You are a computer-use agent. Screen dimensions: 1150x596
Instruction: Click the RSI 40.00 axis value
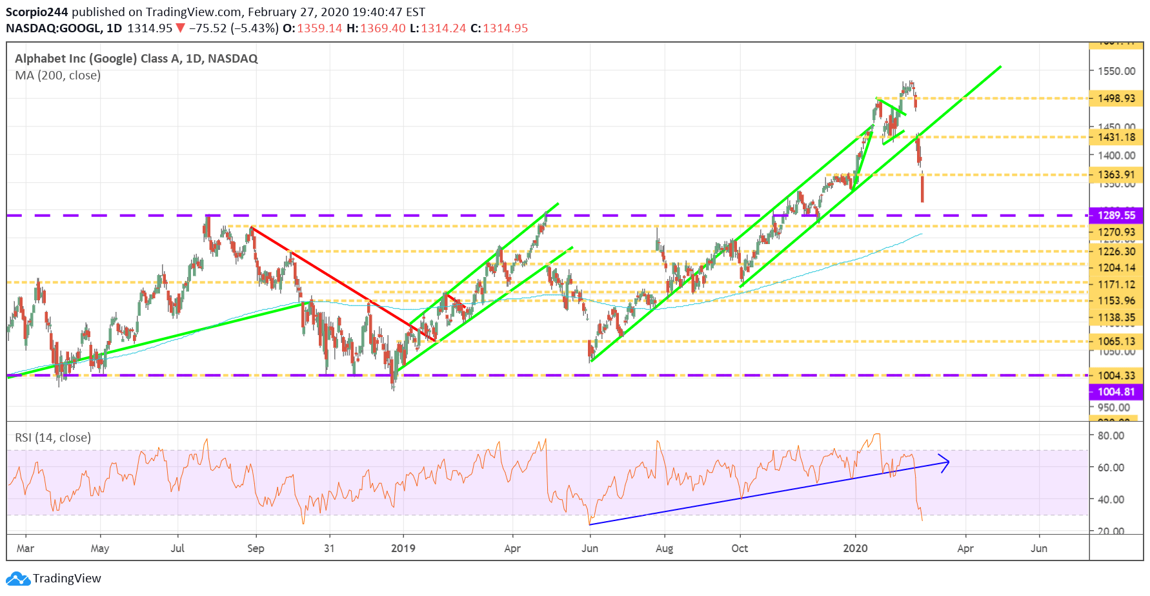pyautogui.click(x=1111, y=500)
